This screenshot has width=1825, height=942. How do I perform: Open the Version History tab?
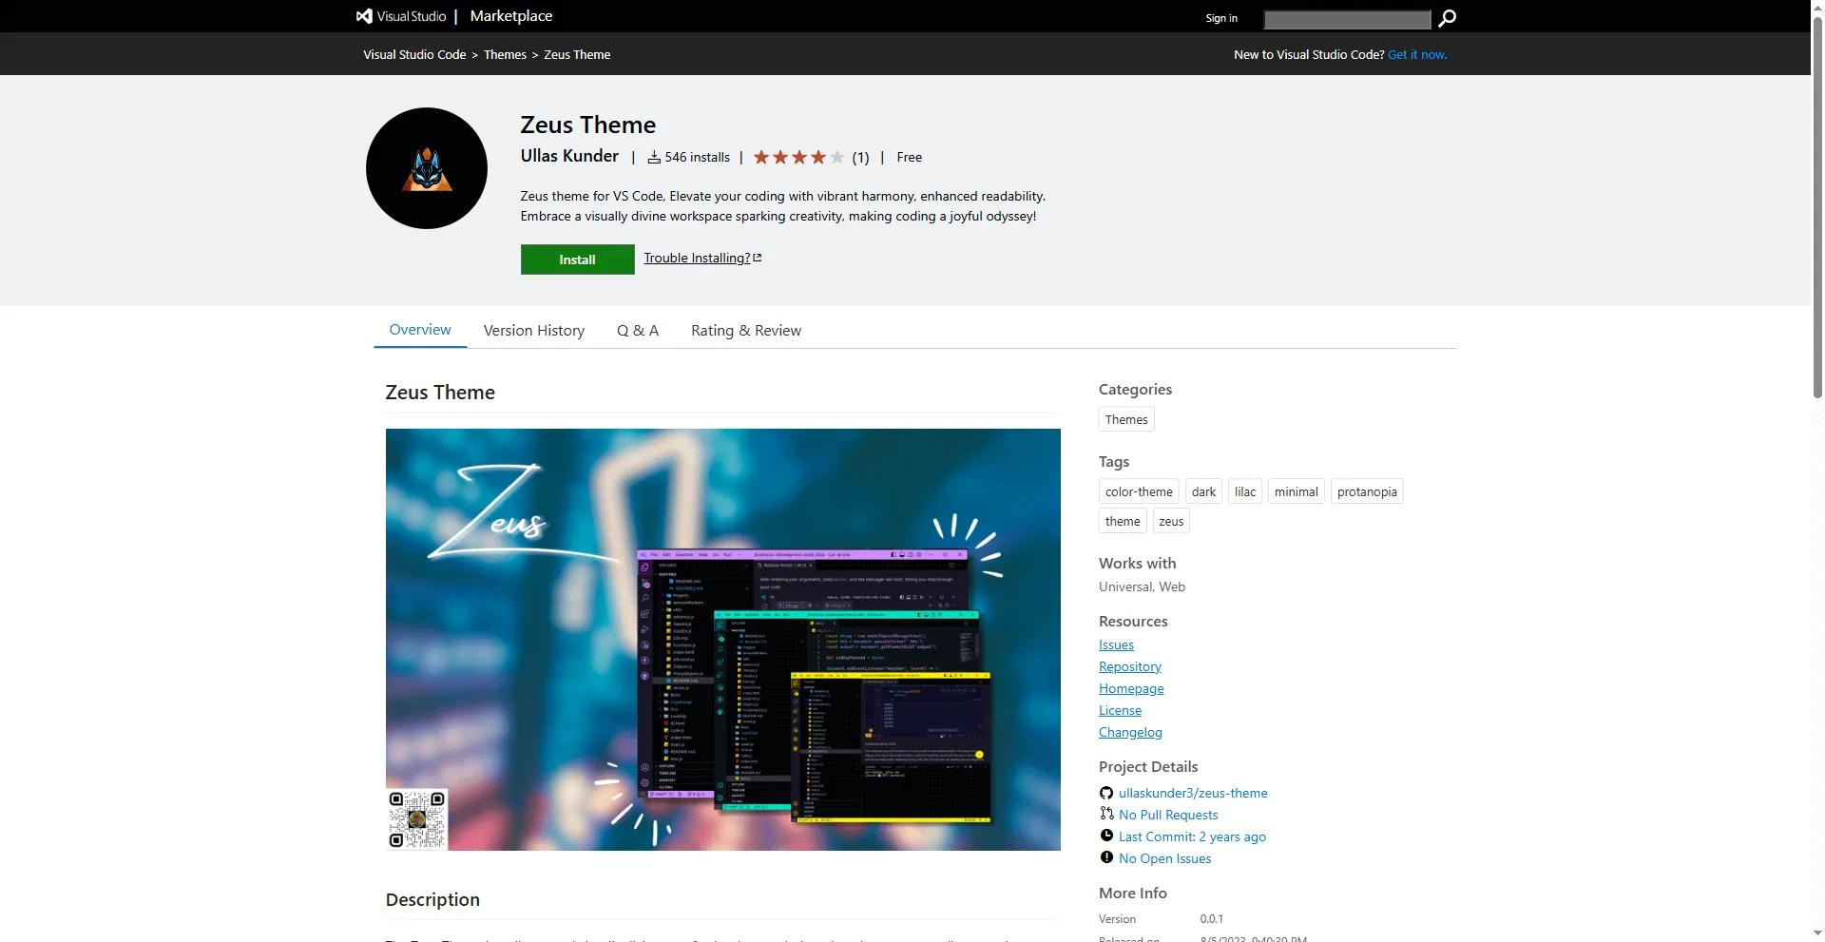tap(533, 331)
